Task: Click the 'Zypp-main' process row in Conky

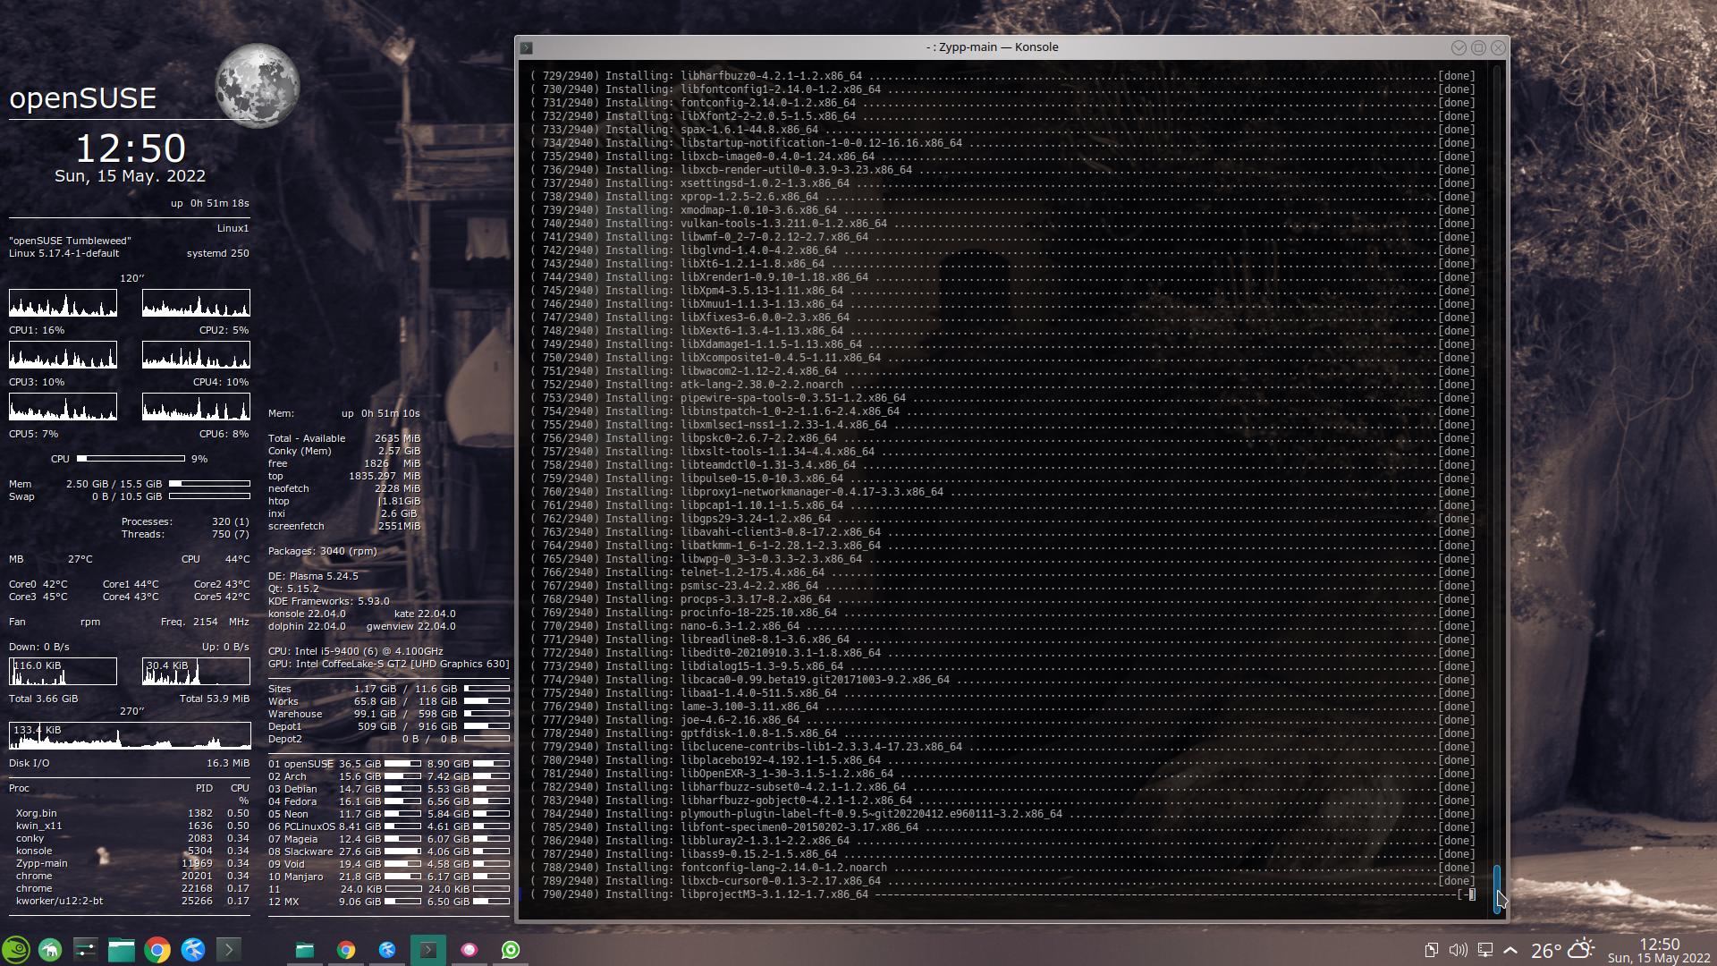Action: coord(131,863)
